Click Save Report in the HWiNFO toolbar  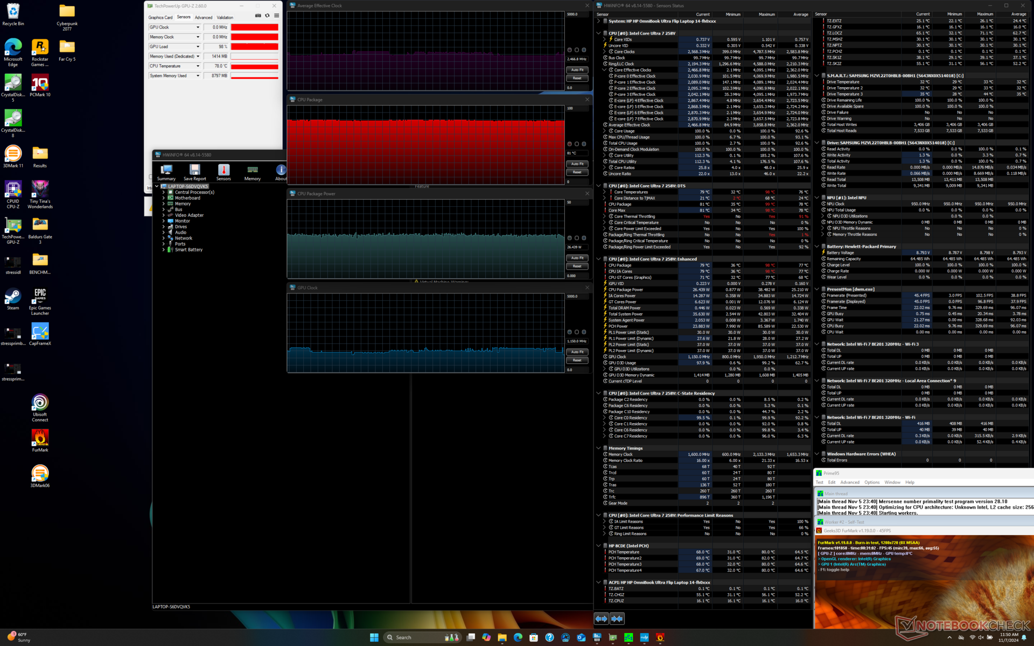[x=195, y=173]
